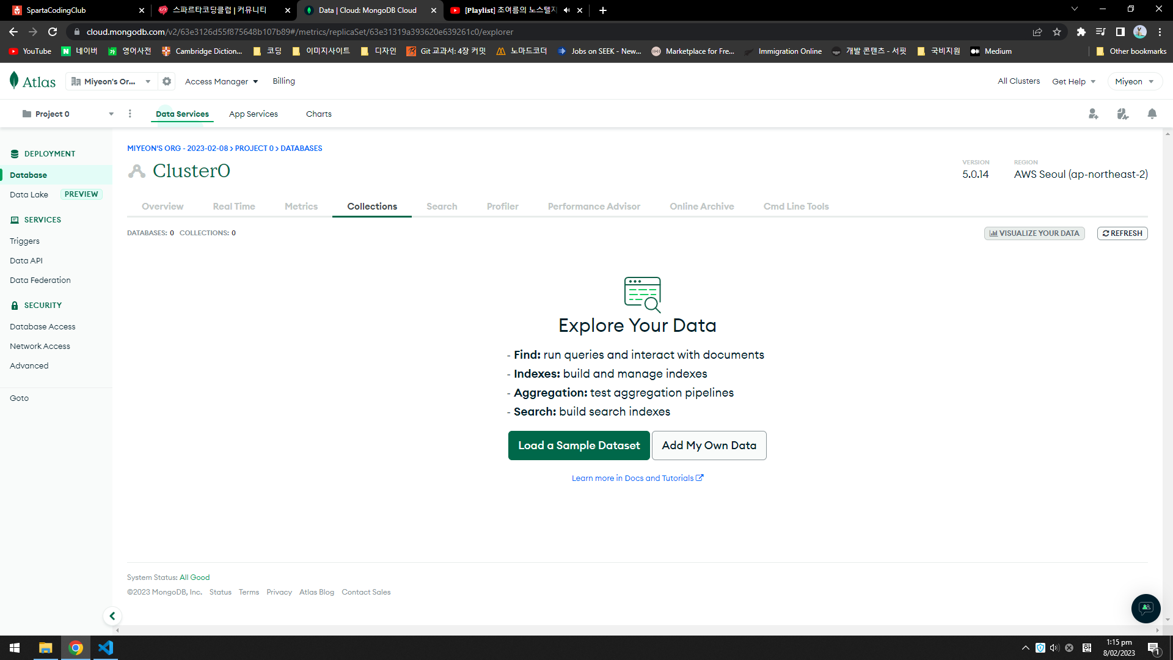Open organization settings gear icon
The width and height of the screenshot is (1173, 660).
(167, 81)
